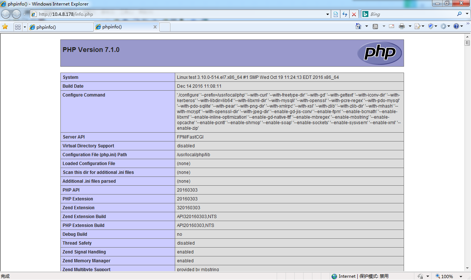Stop loading with the red X icon
Screen dimensions: 471x280
[x=354, y=14]
